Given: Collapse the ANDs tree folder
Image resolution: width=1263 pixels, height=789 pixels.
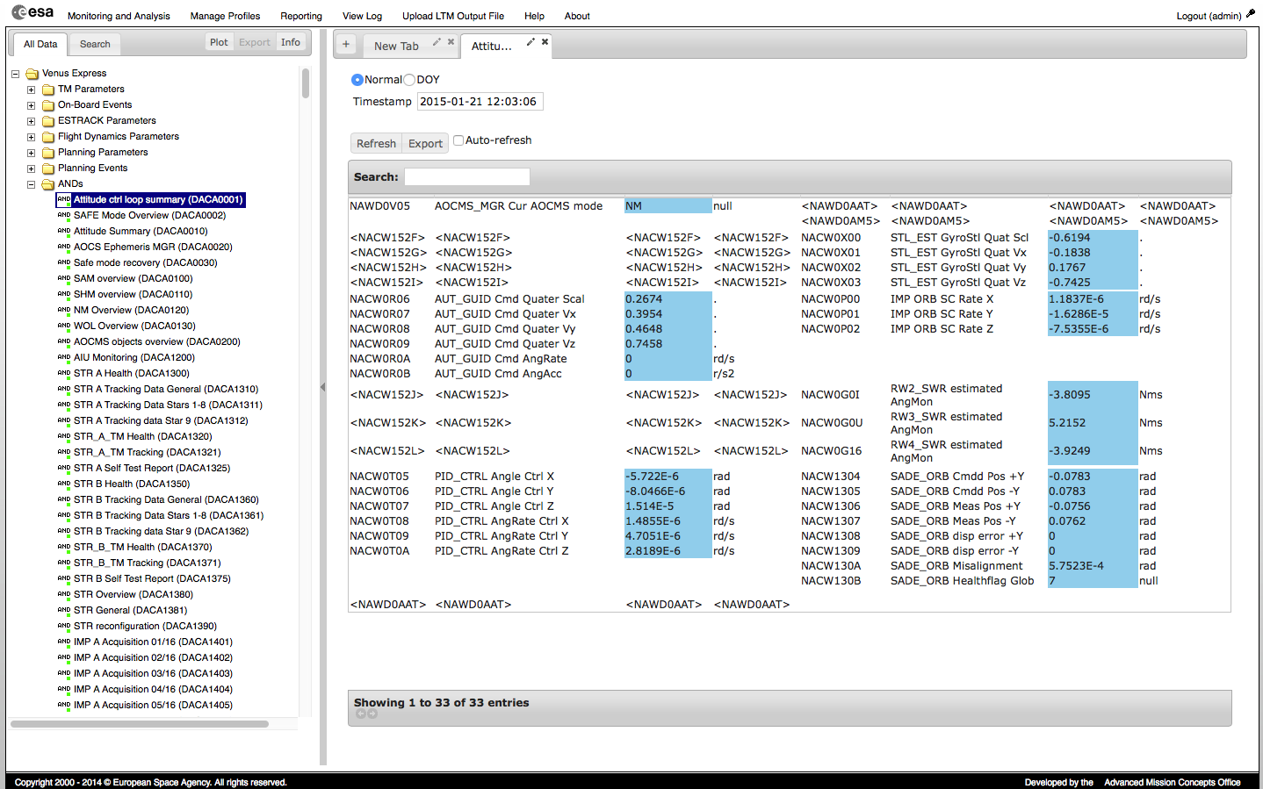Looking at the screenshot, I should [31, 184].
